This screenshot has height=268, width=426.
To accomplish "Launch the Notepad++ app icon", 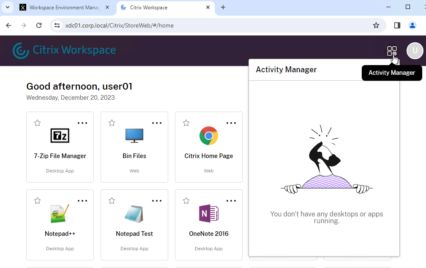I will (x=60, y=213).
